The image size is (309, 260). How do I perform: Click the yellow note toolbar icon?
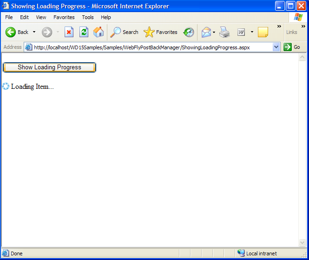263,32
